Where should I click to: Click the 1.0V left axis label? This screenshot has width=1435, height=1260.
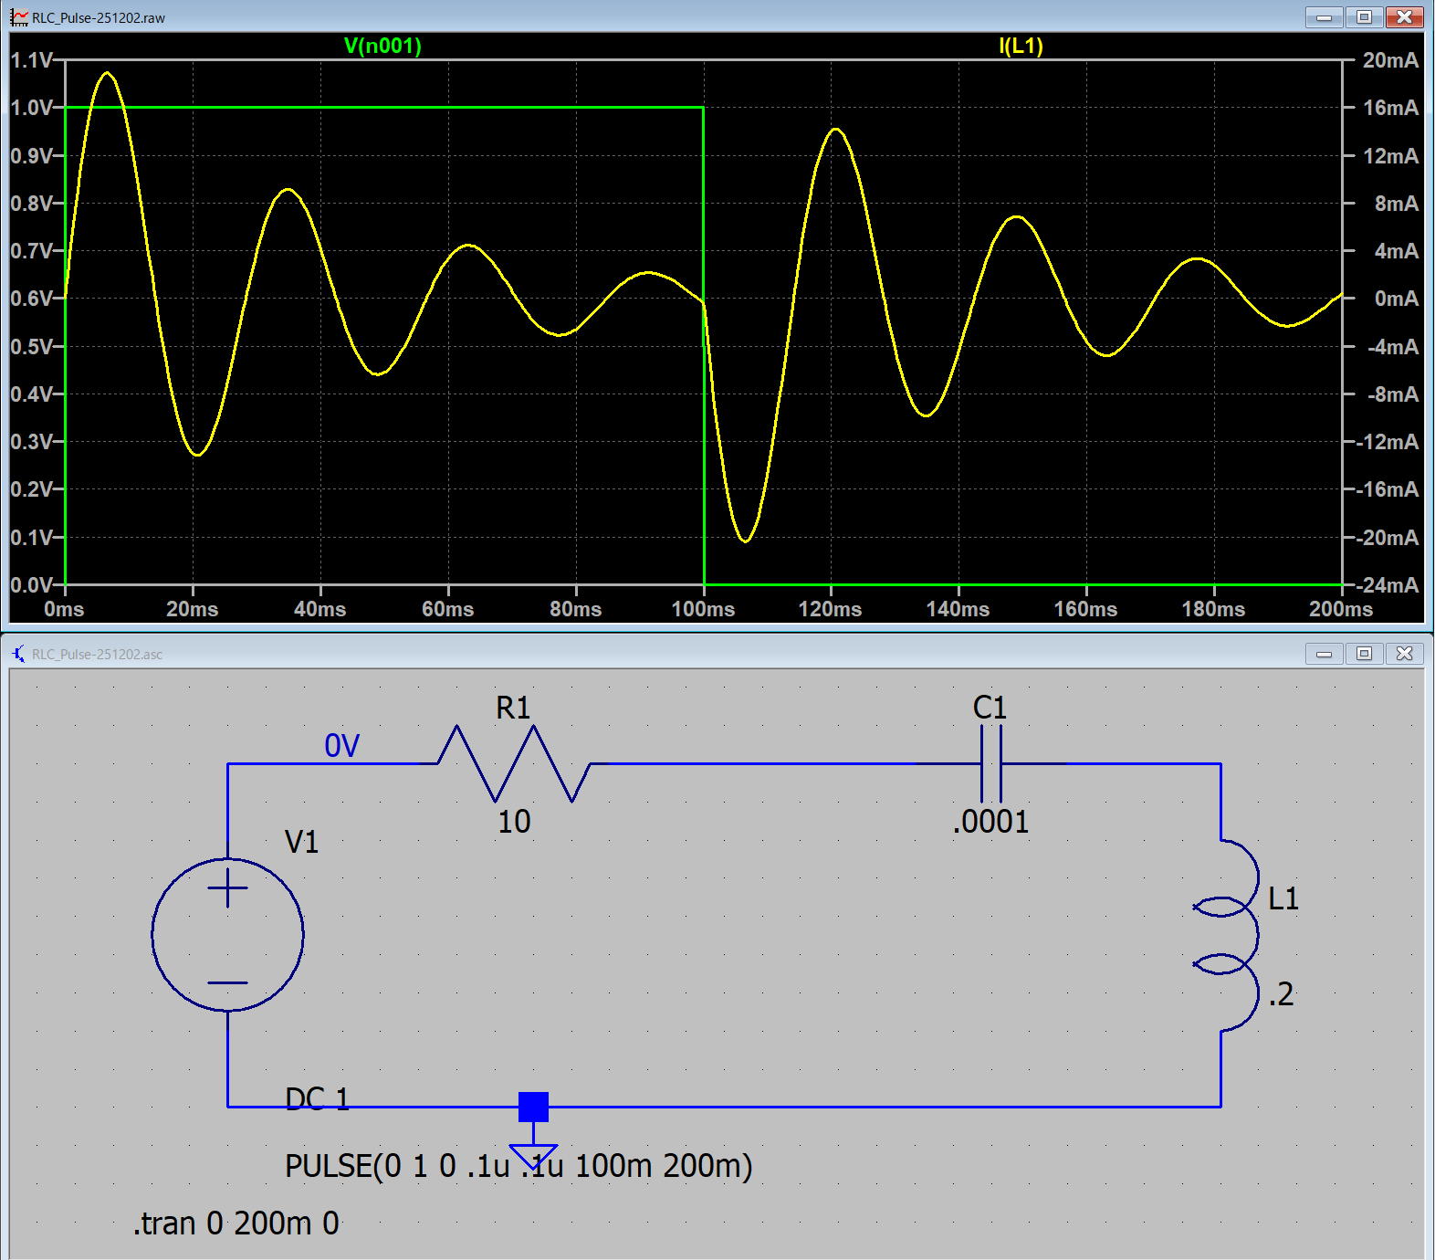pyautogui.click(x=31, y=108)
